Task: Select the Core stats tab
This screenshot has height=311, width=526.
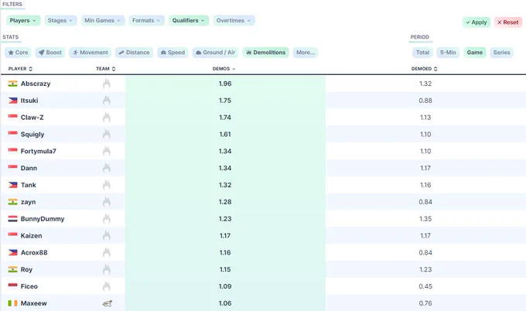Action: click(x=18, y=53)
